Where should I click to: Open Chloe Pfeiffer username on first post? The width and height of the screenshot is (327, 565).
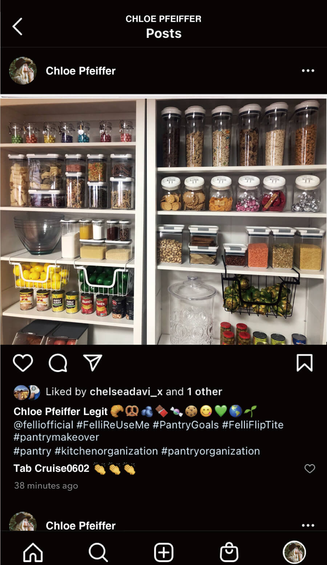[81, 71]
